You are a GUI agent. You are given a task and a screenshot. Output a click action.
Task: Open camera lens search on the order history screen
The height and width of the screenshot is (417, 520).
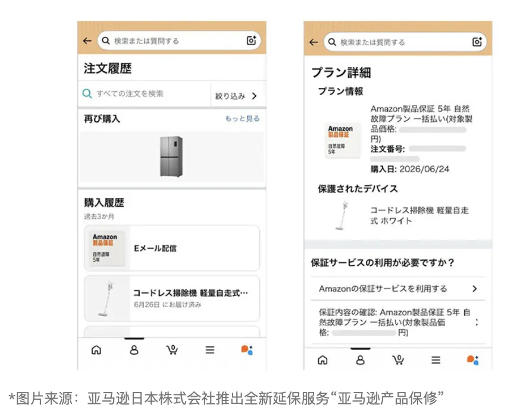click(x=252, y=40)
